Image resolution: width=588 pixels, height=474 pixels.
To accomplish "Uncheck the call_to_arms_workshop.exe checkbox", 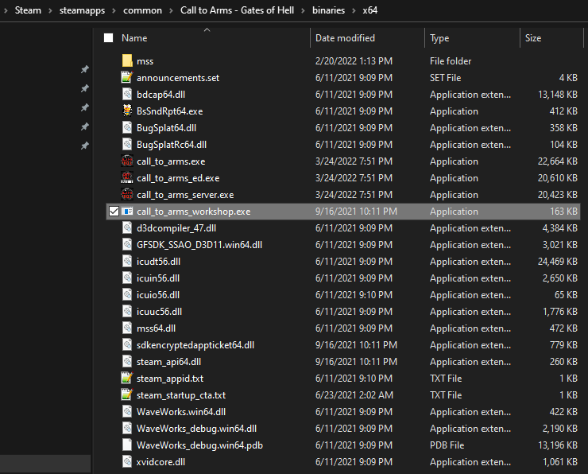I will (x=114, y=212).
